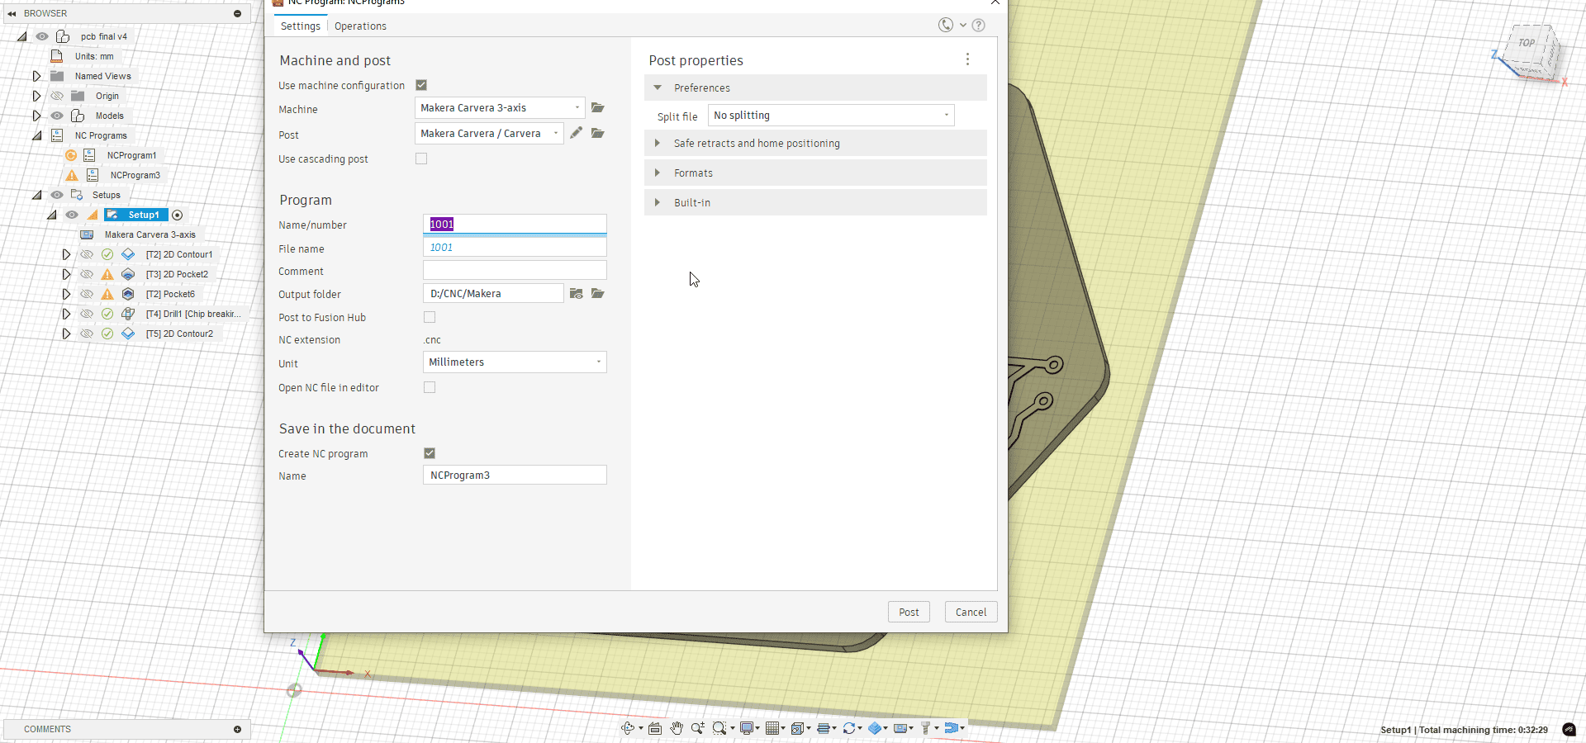Viewport: 1586px width, 743px height.
Task: Open the Split file dropdown
Action: click(831, 116)
